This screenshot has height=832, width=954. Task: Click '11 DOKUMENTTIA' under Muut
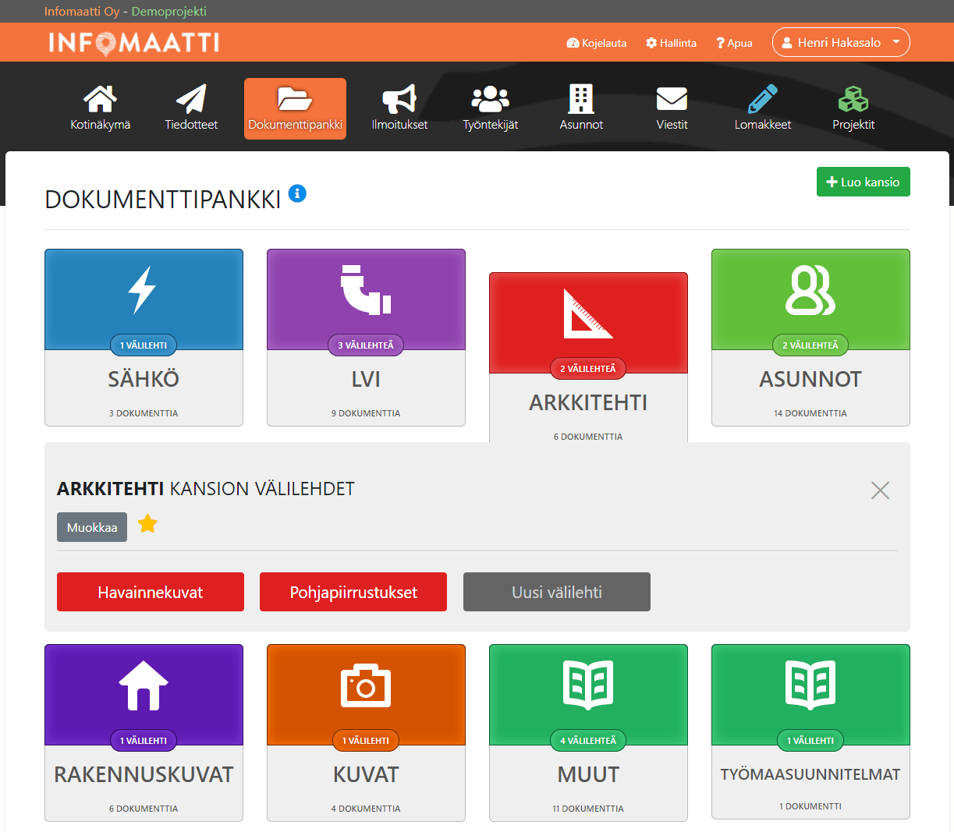coord(588,809)
